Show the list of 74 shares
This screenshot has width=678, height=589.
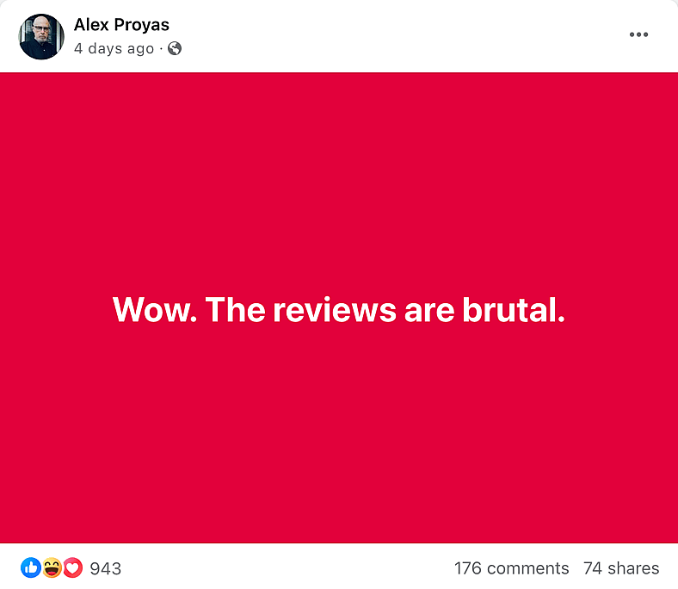tap(621, 568)
